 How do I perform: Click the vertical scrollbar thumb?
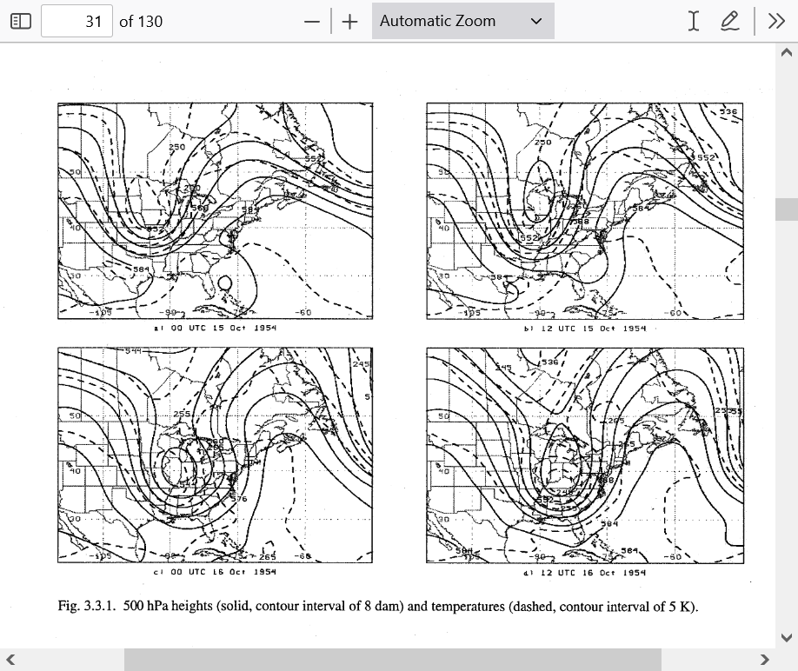pos(787,209)
